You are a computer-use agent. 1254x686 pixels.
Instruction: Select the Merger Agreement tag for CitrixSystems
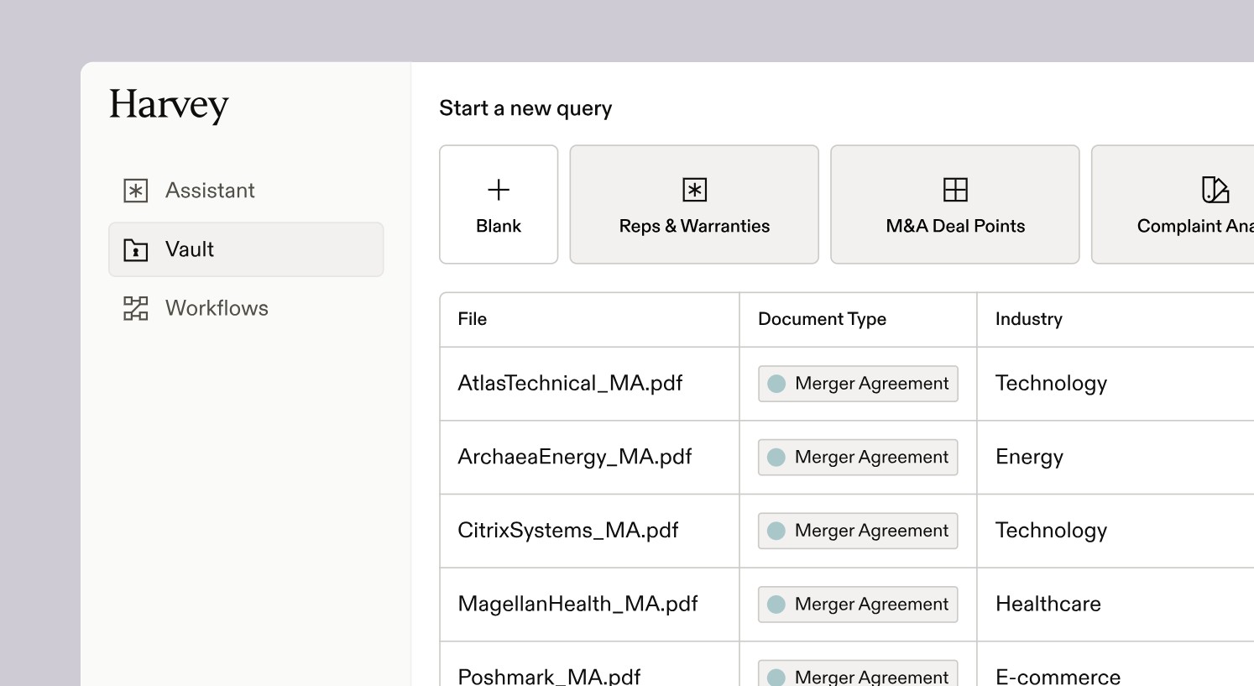point(857,531)
